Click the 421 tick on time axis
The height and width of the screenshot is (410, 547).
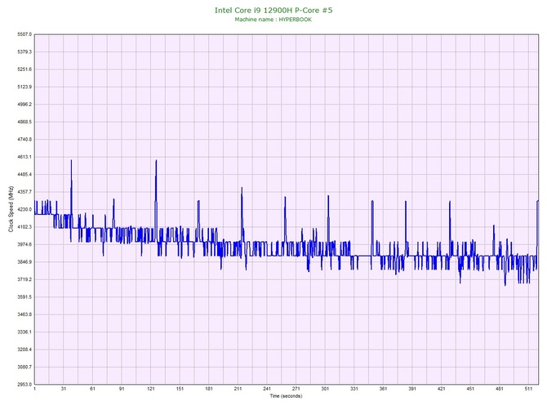pyautogui.click(x=442, y=389)
